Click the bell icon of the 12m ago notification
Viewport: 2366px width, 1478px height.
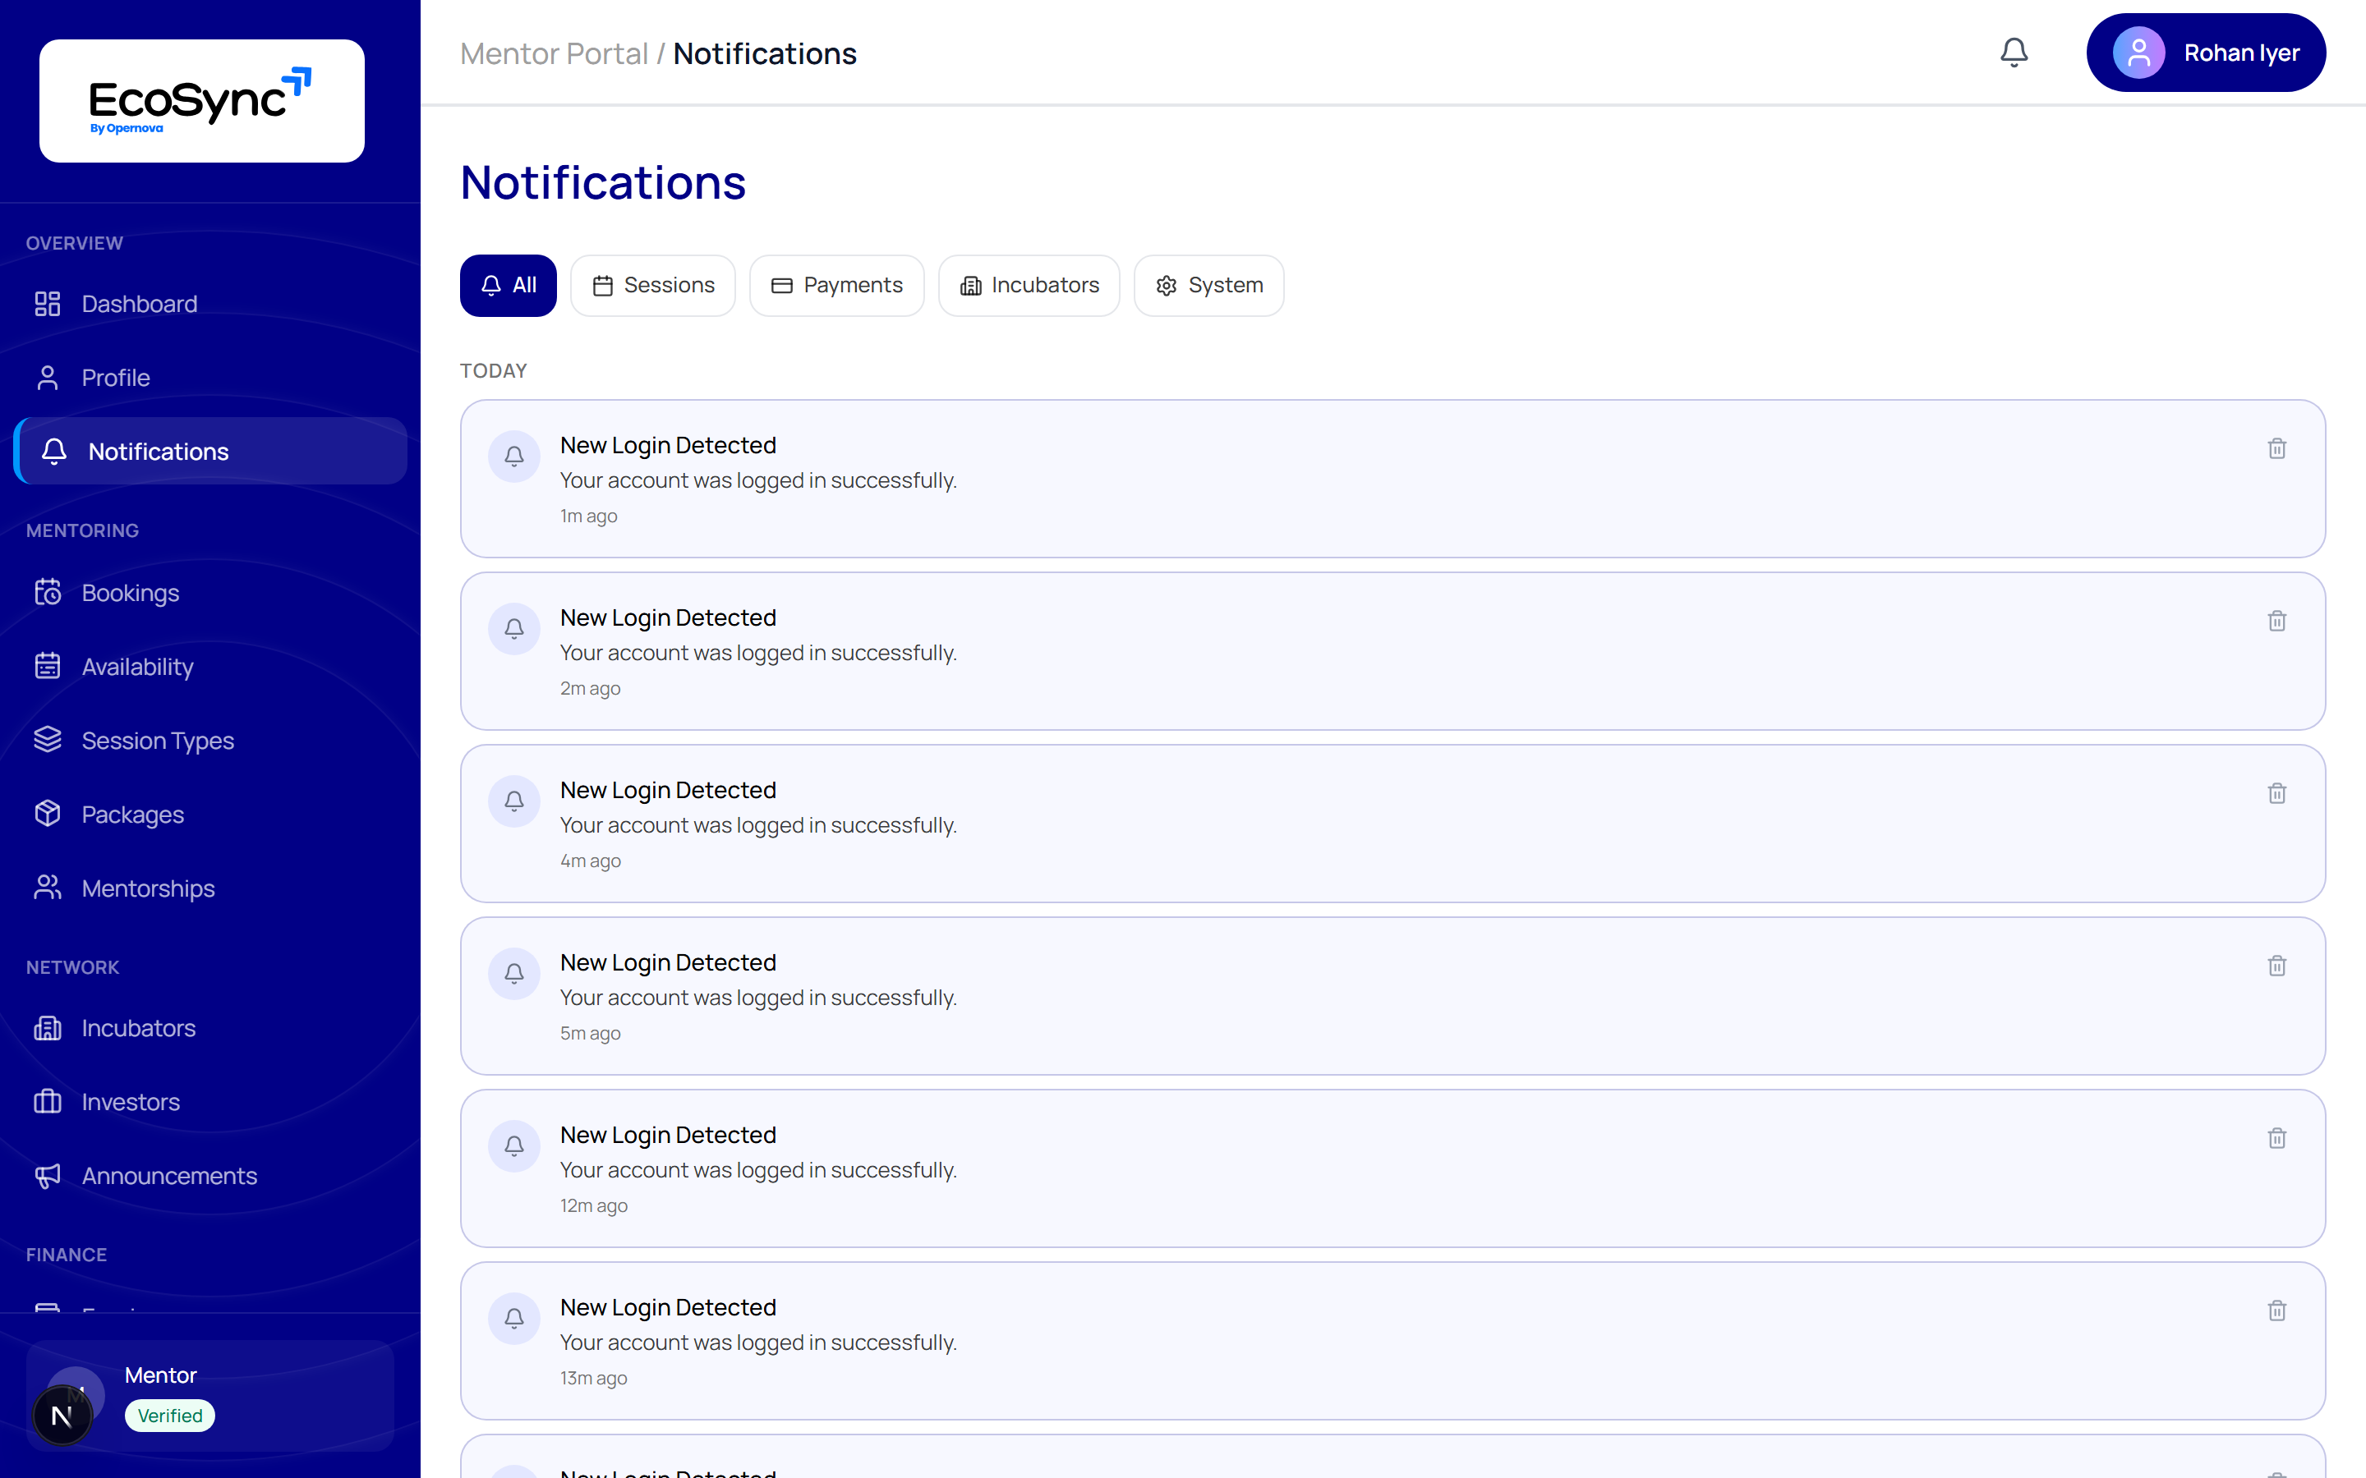[514, 1145]
